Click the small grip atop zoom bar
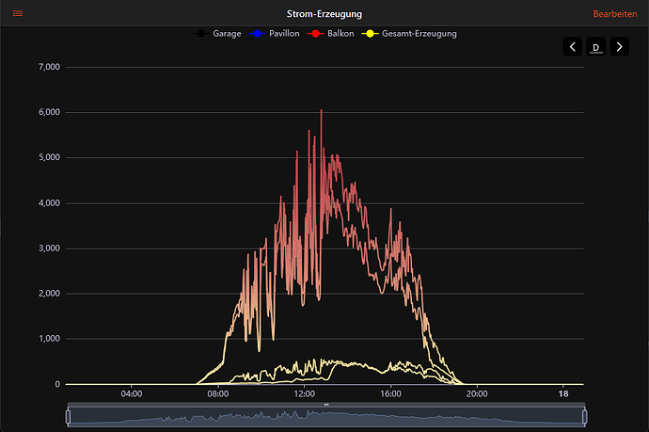The image size is (649, 432). (326, 405)
